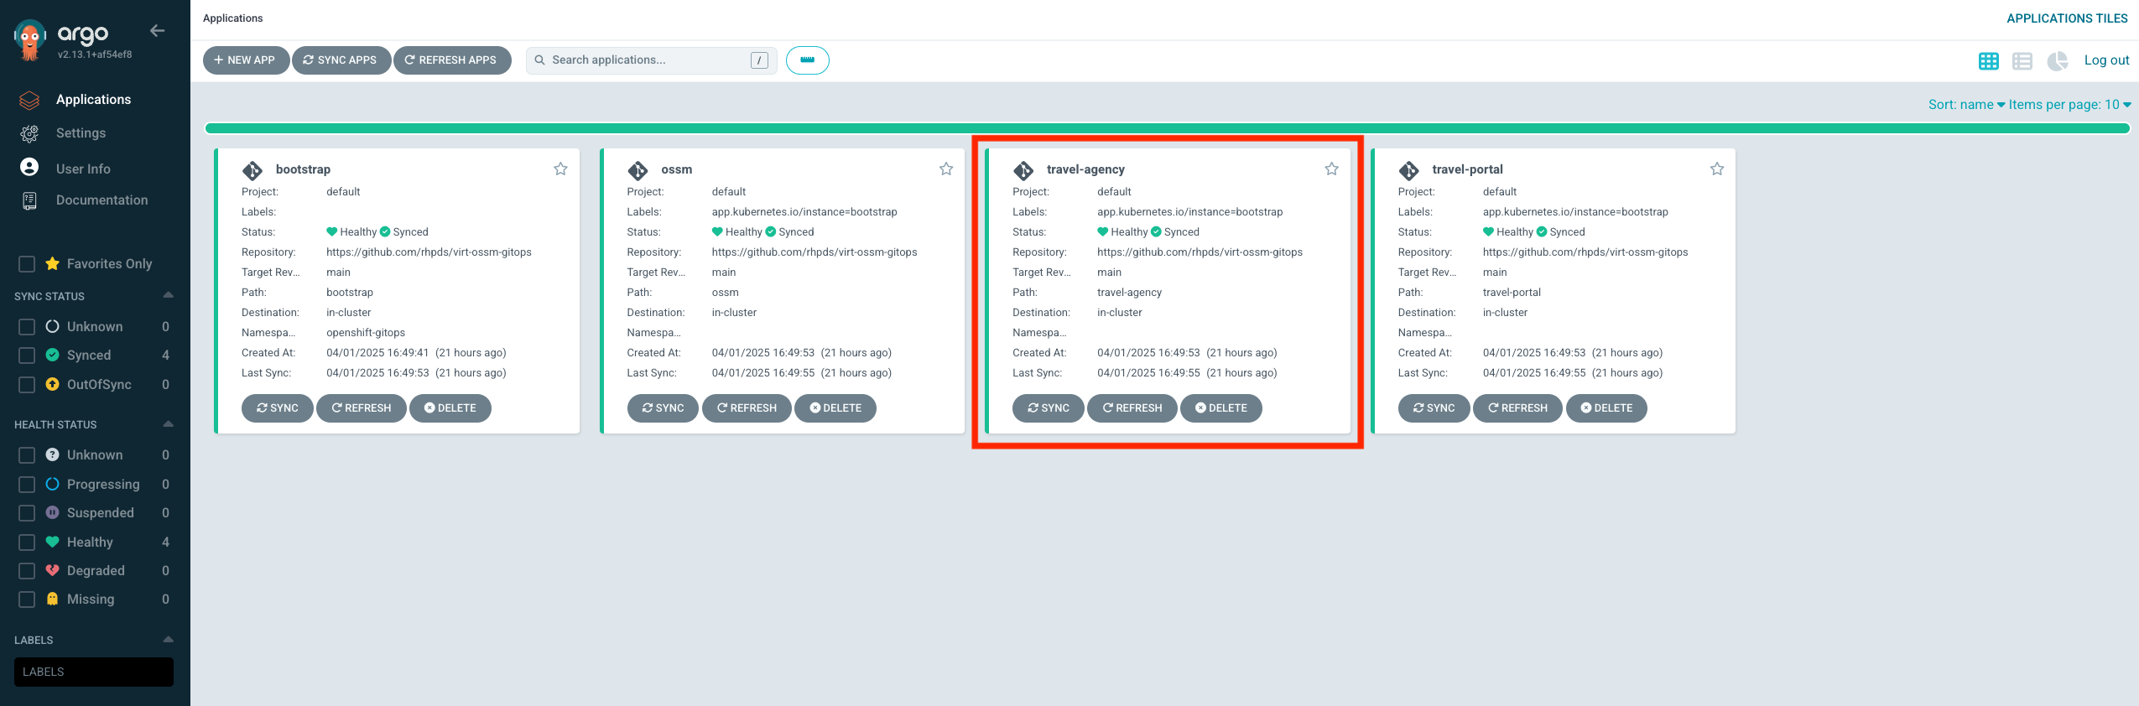The image size is (2139, 706).
Task: Sync the bootstrap application
Action: coord(278,408)
